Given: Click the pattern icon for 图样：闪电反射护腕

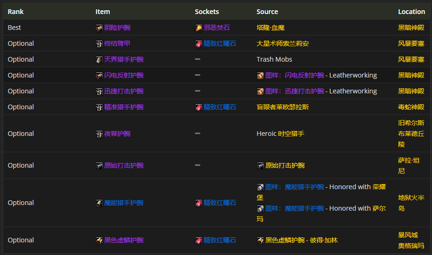Looking at the screenshot, I should pos(260,76).
